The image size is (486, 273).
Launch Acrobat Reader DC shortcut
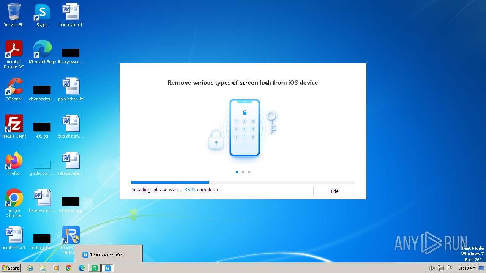14,55
